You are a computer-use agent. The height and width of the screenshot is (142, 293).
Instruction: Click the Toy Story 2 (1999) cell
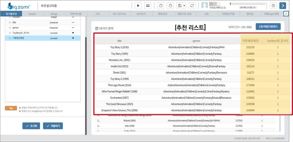point(120,79)
